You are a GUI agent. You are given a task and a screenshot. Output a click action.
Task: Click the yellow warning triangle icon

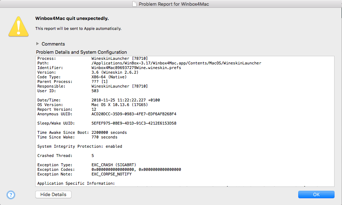click(x=19, y=26)
